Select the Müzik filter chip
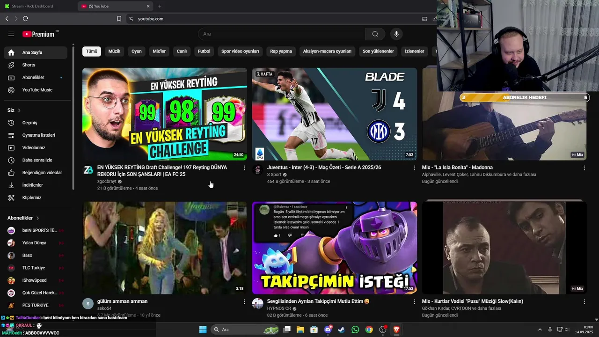The image size is (599, 337). [x=114, y=51]
